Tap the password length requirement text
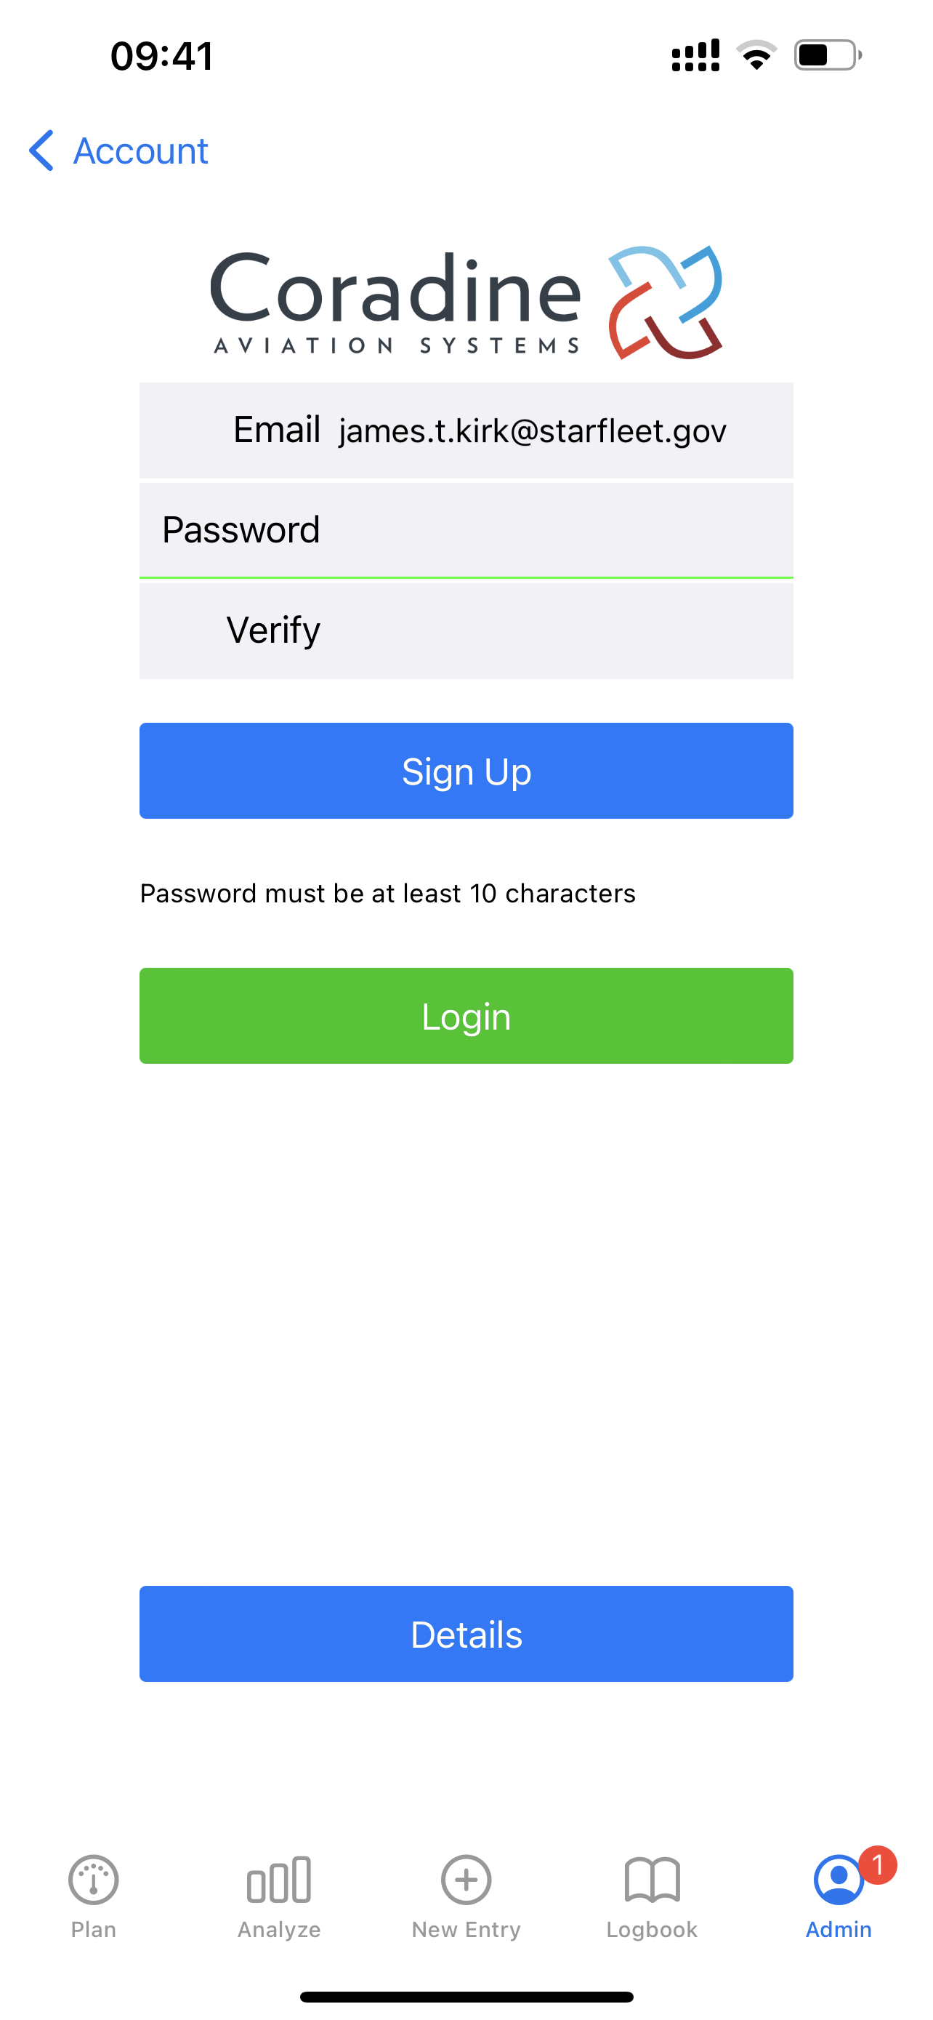The height and width of the screenshot is (2020, 933). coord(388,893)
